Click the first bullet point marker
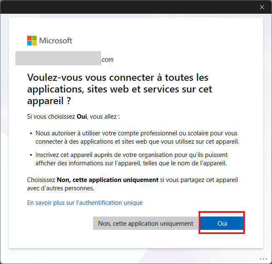 point(31,134)
